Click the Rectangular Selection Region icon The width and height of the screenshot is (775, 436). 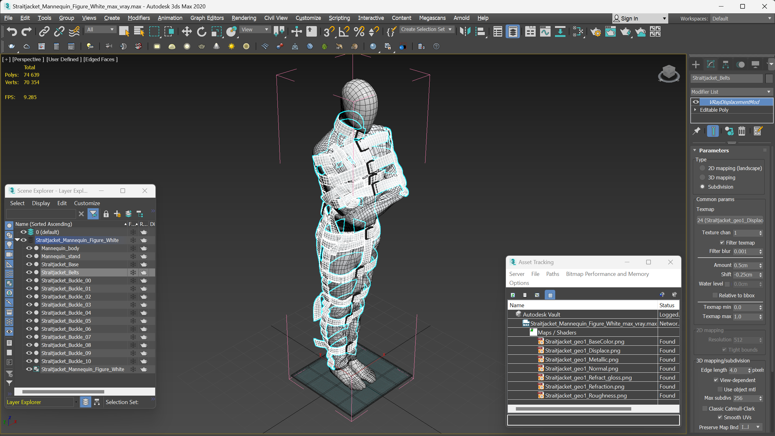154,31
